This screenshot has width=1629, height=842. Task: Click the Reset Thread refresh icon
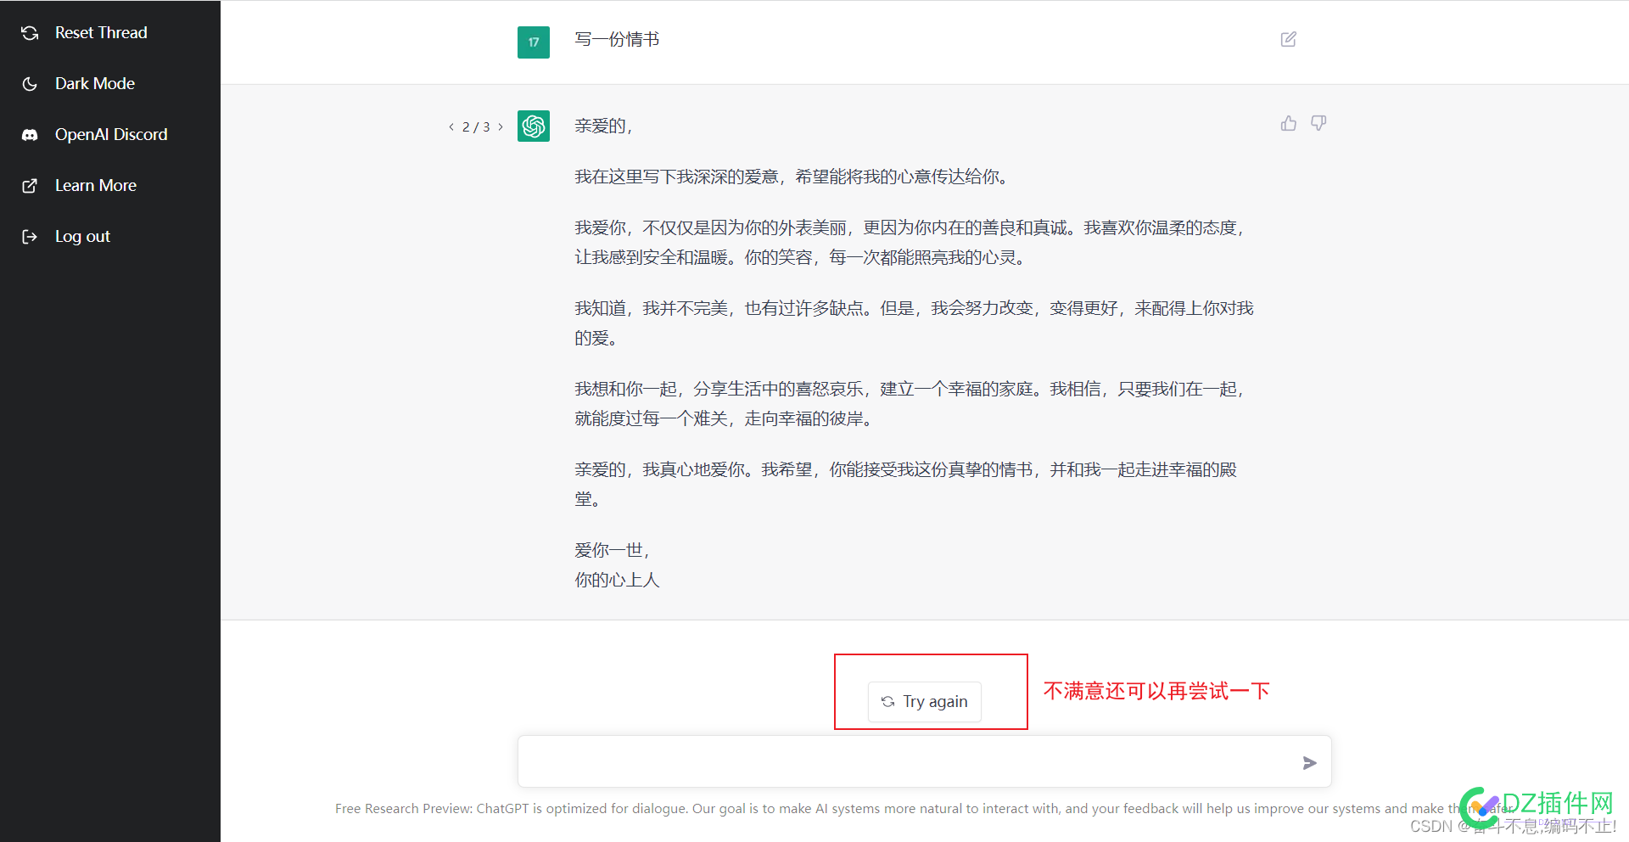pyautogui.click(x=30, y=33)
